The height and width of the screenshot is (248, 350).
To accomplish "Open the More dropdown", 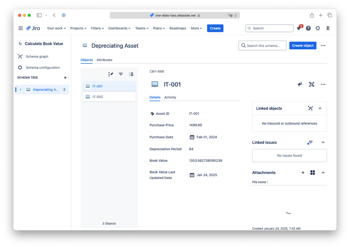I will [197, 28].
